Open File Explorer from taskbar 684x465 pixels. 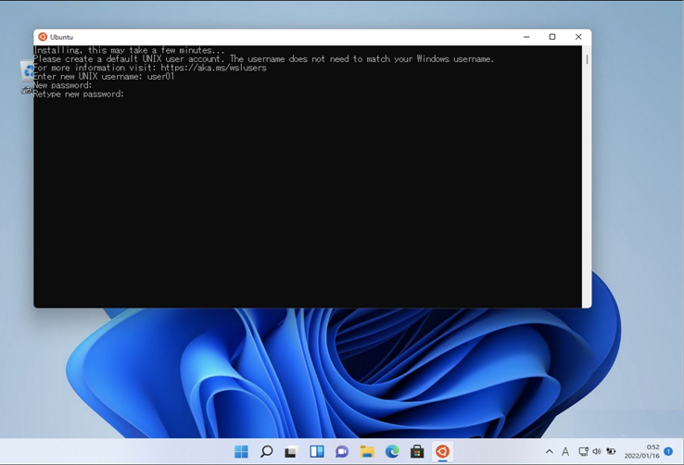coord(367,451)
